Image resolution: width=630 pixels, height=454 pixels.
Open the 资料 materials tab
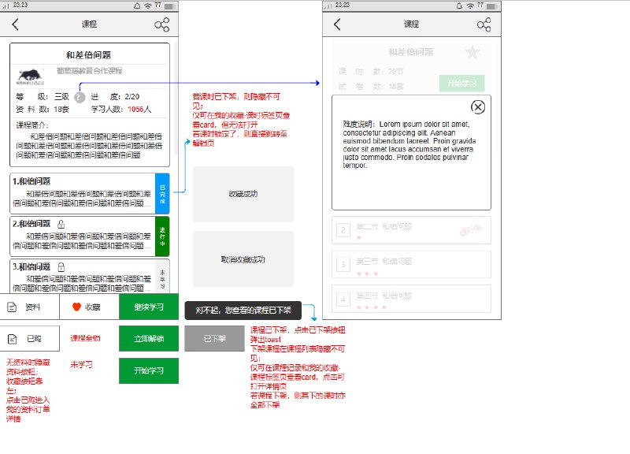pos(30,307)
